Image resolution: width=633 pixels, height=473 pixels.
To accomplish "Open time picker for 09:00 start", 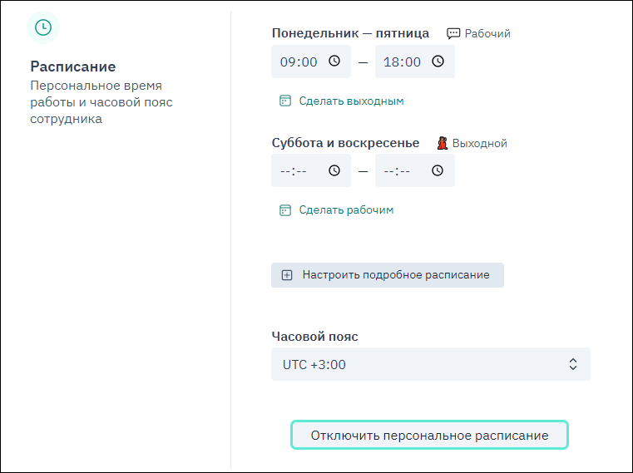I will (x=334, y=61).
